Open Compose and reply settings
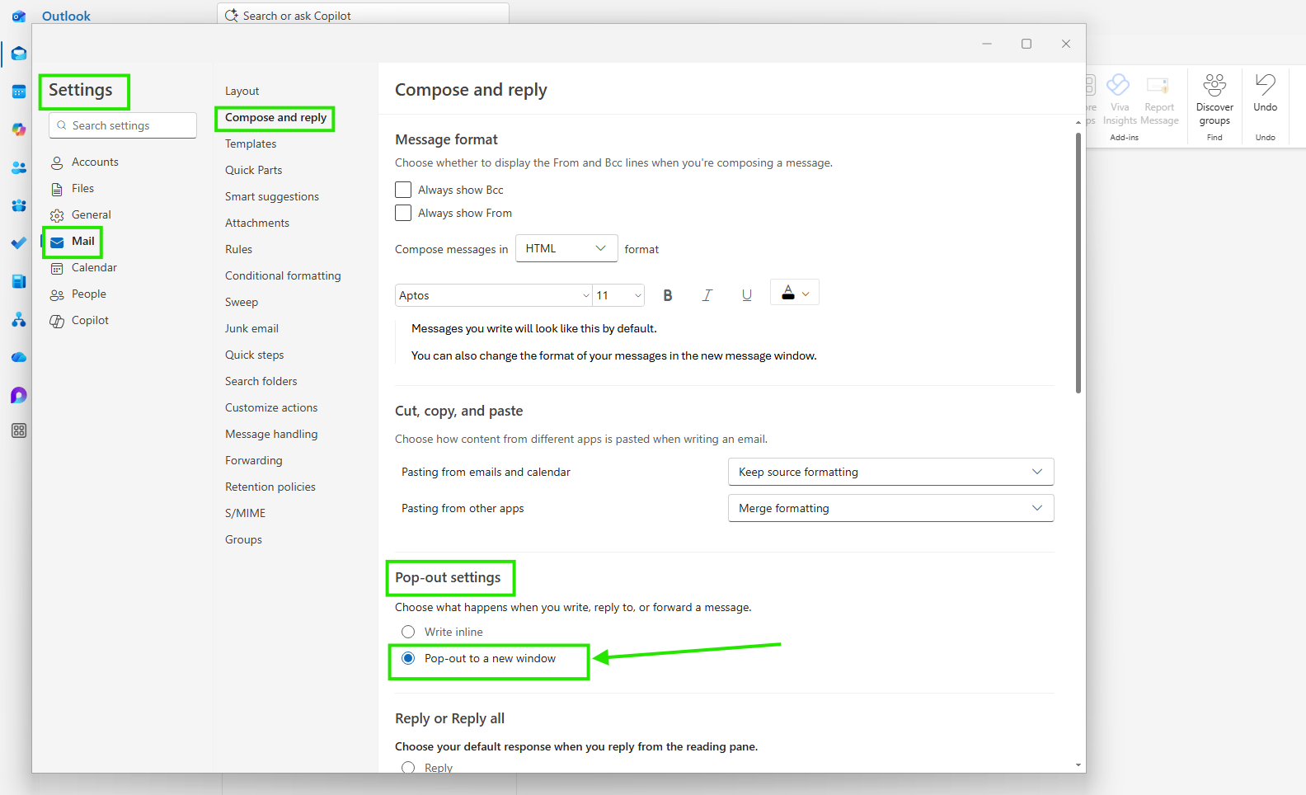 click(275, 117)
